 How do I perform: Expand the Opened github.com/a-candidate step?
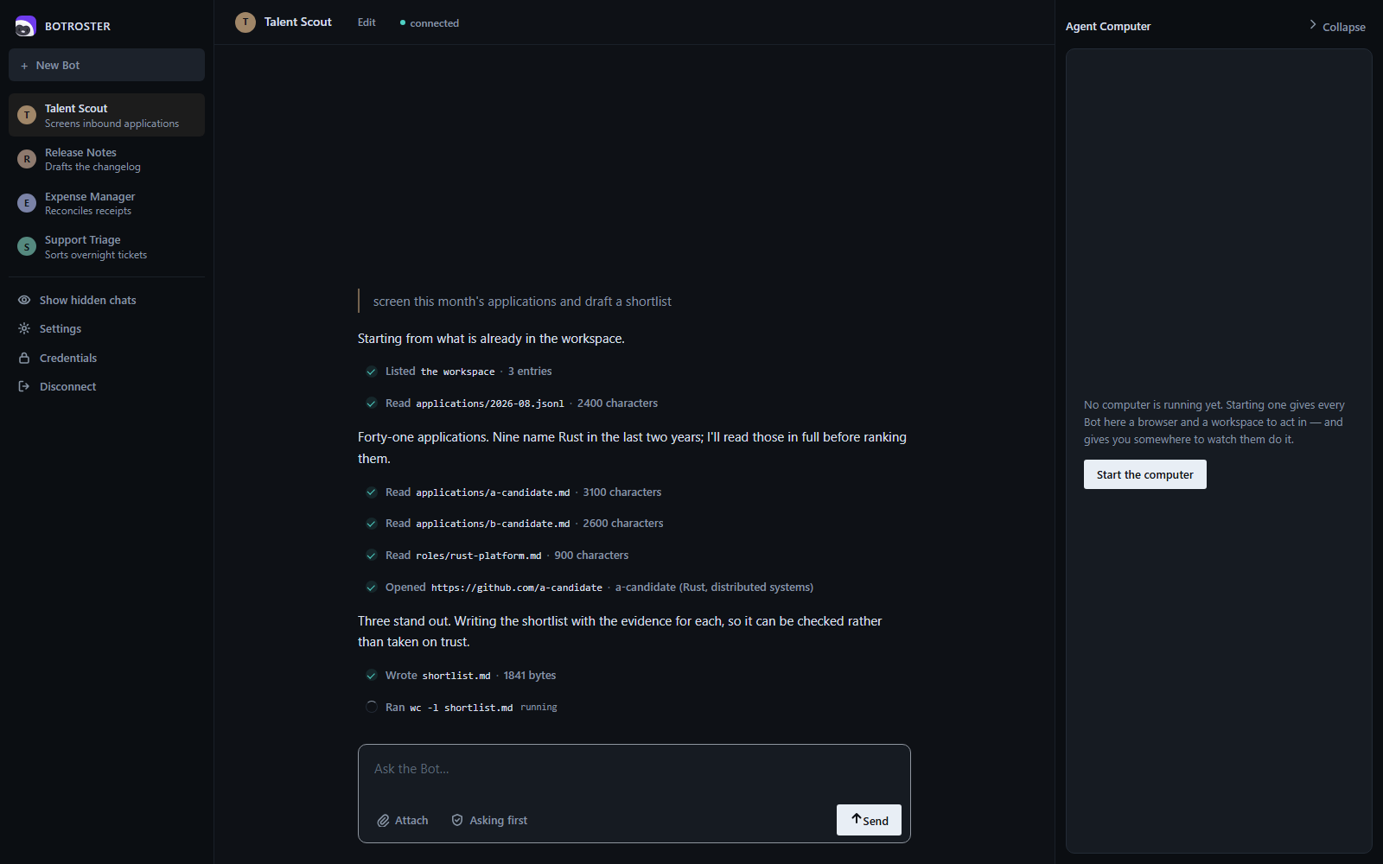tap(590, 588)
